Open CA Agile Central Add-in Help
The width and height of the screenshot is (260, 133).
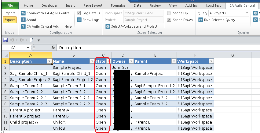pyautogui.click(x=23, y=26)
